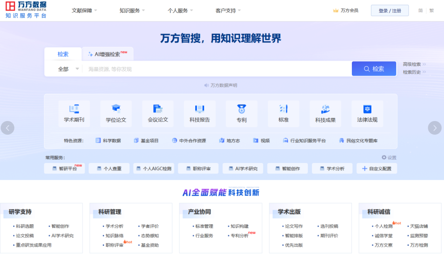Click the 科学数据 icon

pyautogui.click(x=98, y=141)
